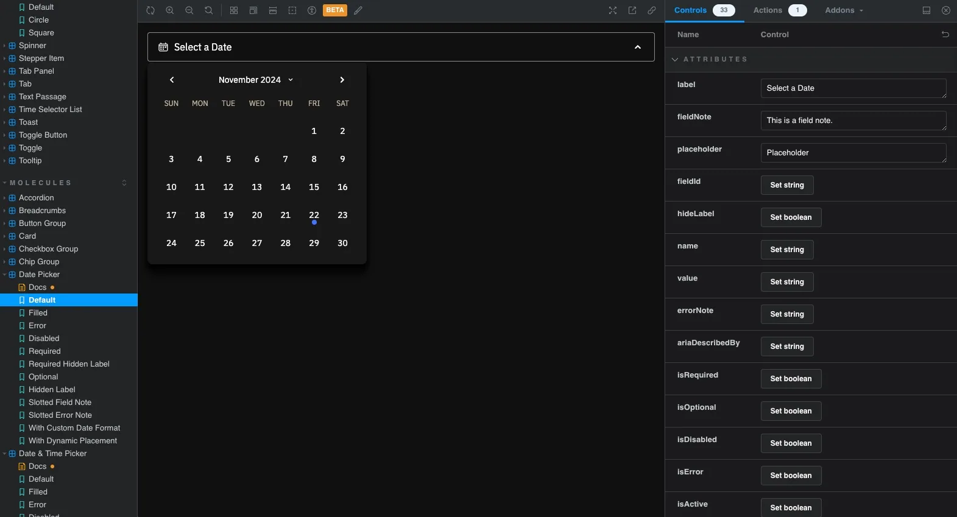Expand the Checkbox Group component

[x=48, y=249]
